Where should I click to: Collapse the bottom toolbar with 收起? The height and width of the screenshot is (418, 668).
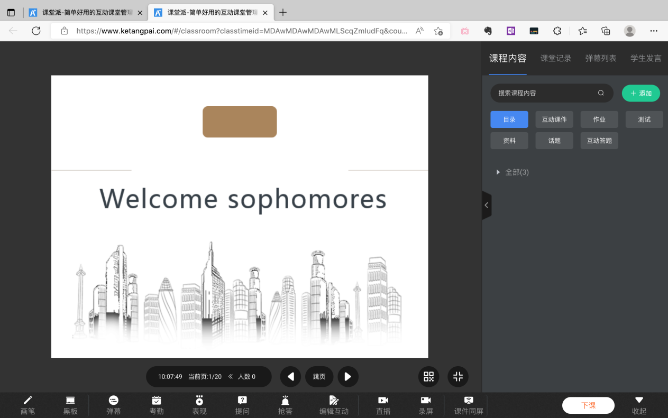(x=639, y=405)
